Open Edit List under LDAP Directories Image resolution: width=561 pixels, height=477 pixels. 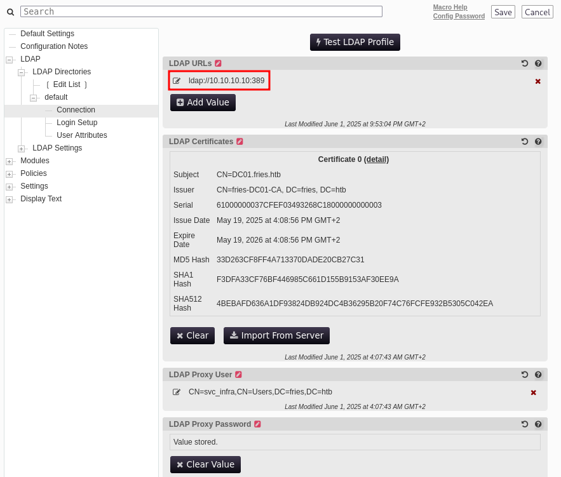(x=67, y=84)
